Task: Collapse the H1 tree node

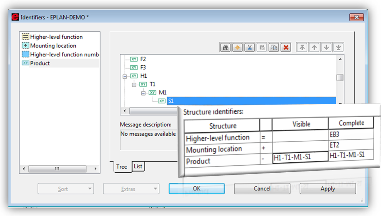Action: [125, 76]
